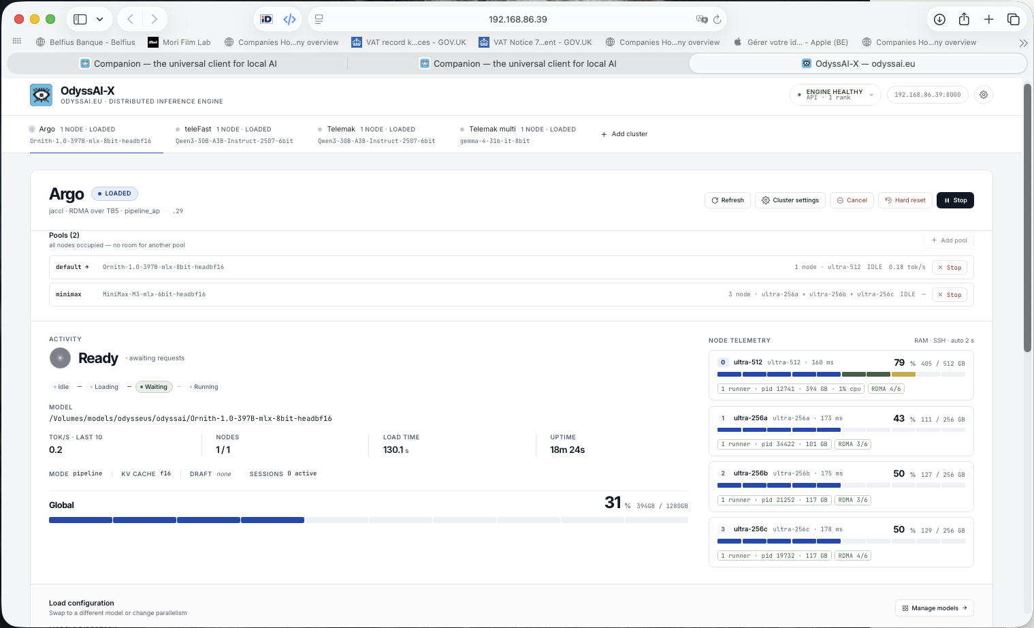The width and height of the screenshot is (1034, 628).
Task: Stop the Argo cluster with black Stop button
Action: point(955,200)
